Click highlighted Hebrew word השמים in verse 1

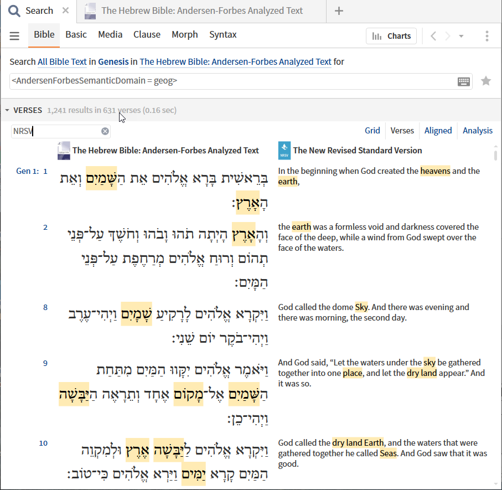(x=101, y=178)
